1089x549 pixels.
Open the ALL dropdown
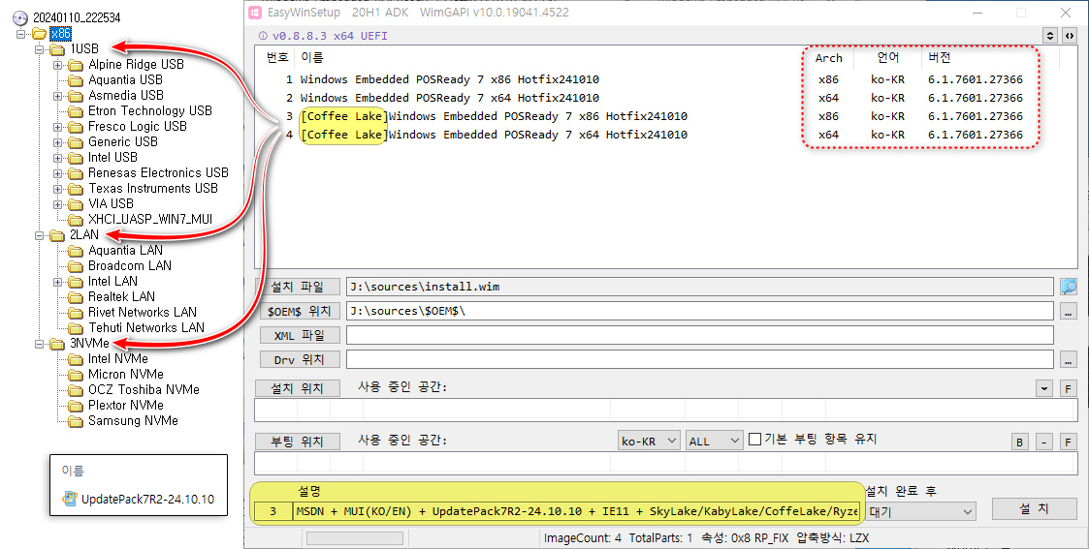click(714, 441)
